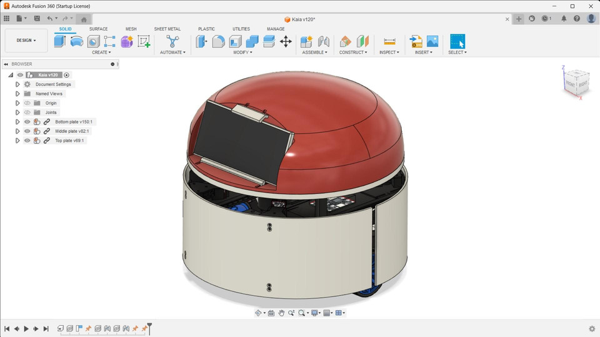Select the Fillet tool
The image size is (600, 337).
coord(218,41)
